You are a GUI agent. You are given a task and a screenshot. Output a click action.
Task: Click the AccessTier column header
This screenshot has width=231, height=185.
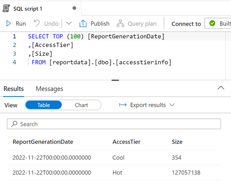pyautogui.click(x=126, y=142)
